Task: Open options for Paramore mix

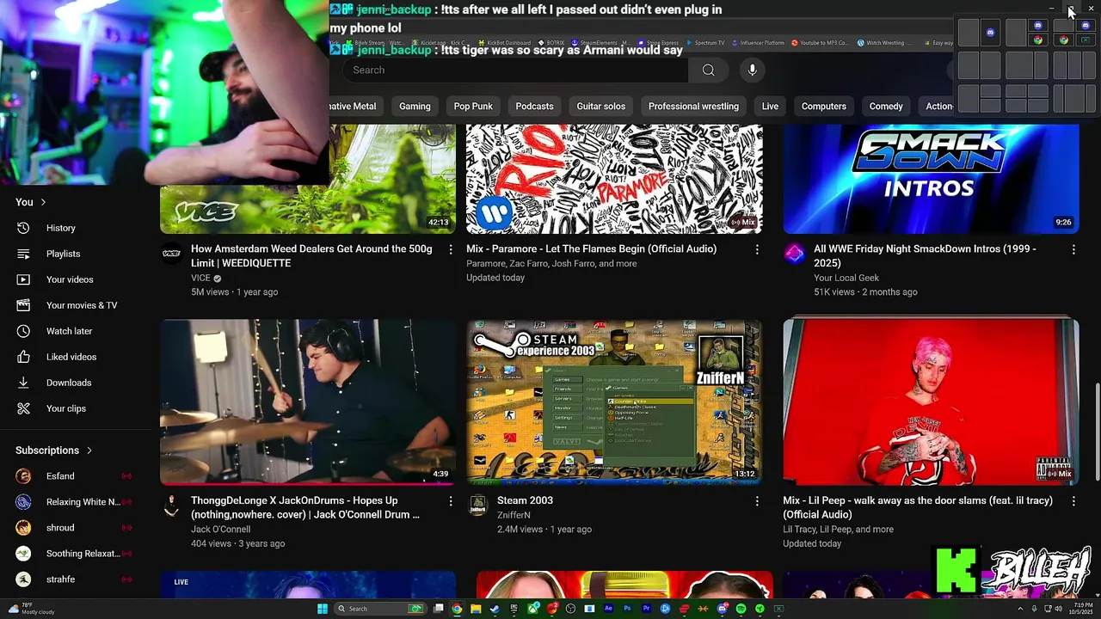Action: coord(757,249)
